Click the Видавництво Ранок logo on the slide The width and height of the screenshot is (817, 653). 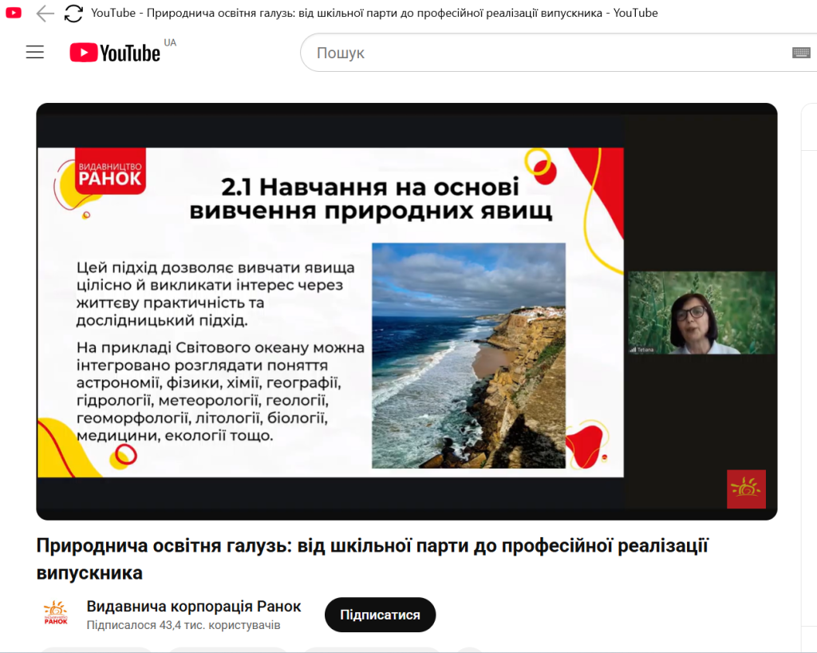(x=110, y=171)
